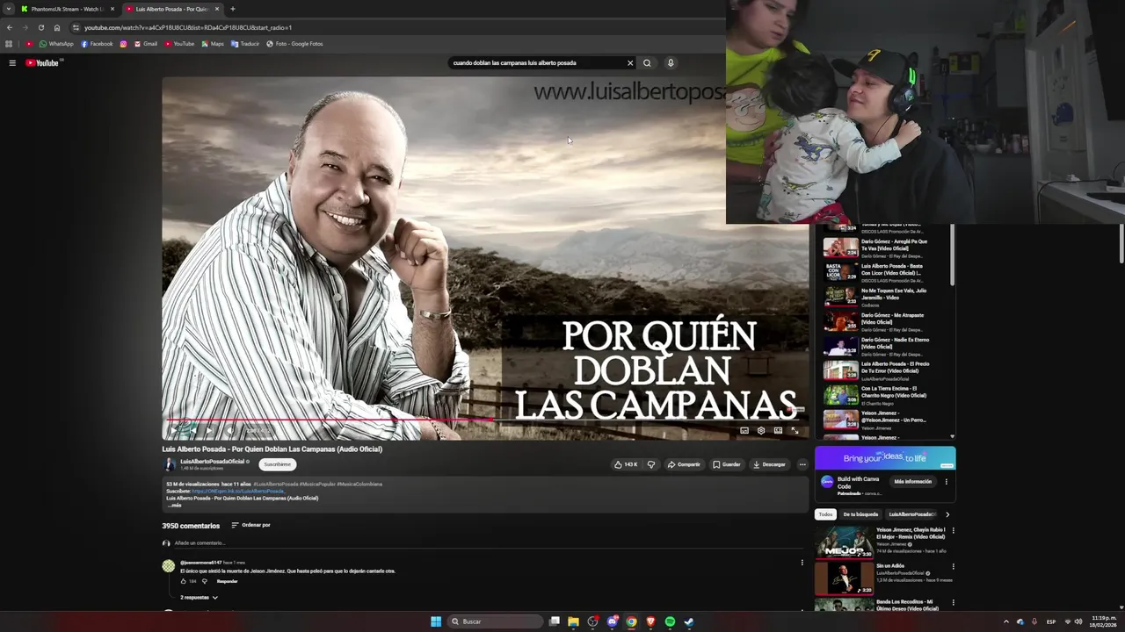Open the ONErpm link in the description
This screenshot has height=632, width=1125.
pos(238,491)
